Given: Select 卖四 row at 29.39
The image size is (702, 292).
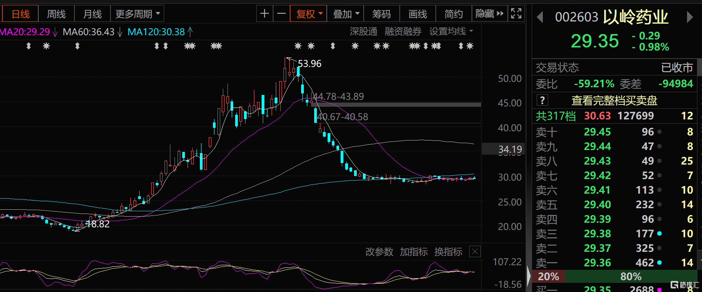Looking at the screenshot, I should click(614, 219).
